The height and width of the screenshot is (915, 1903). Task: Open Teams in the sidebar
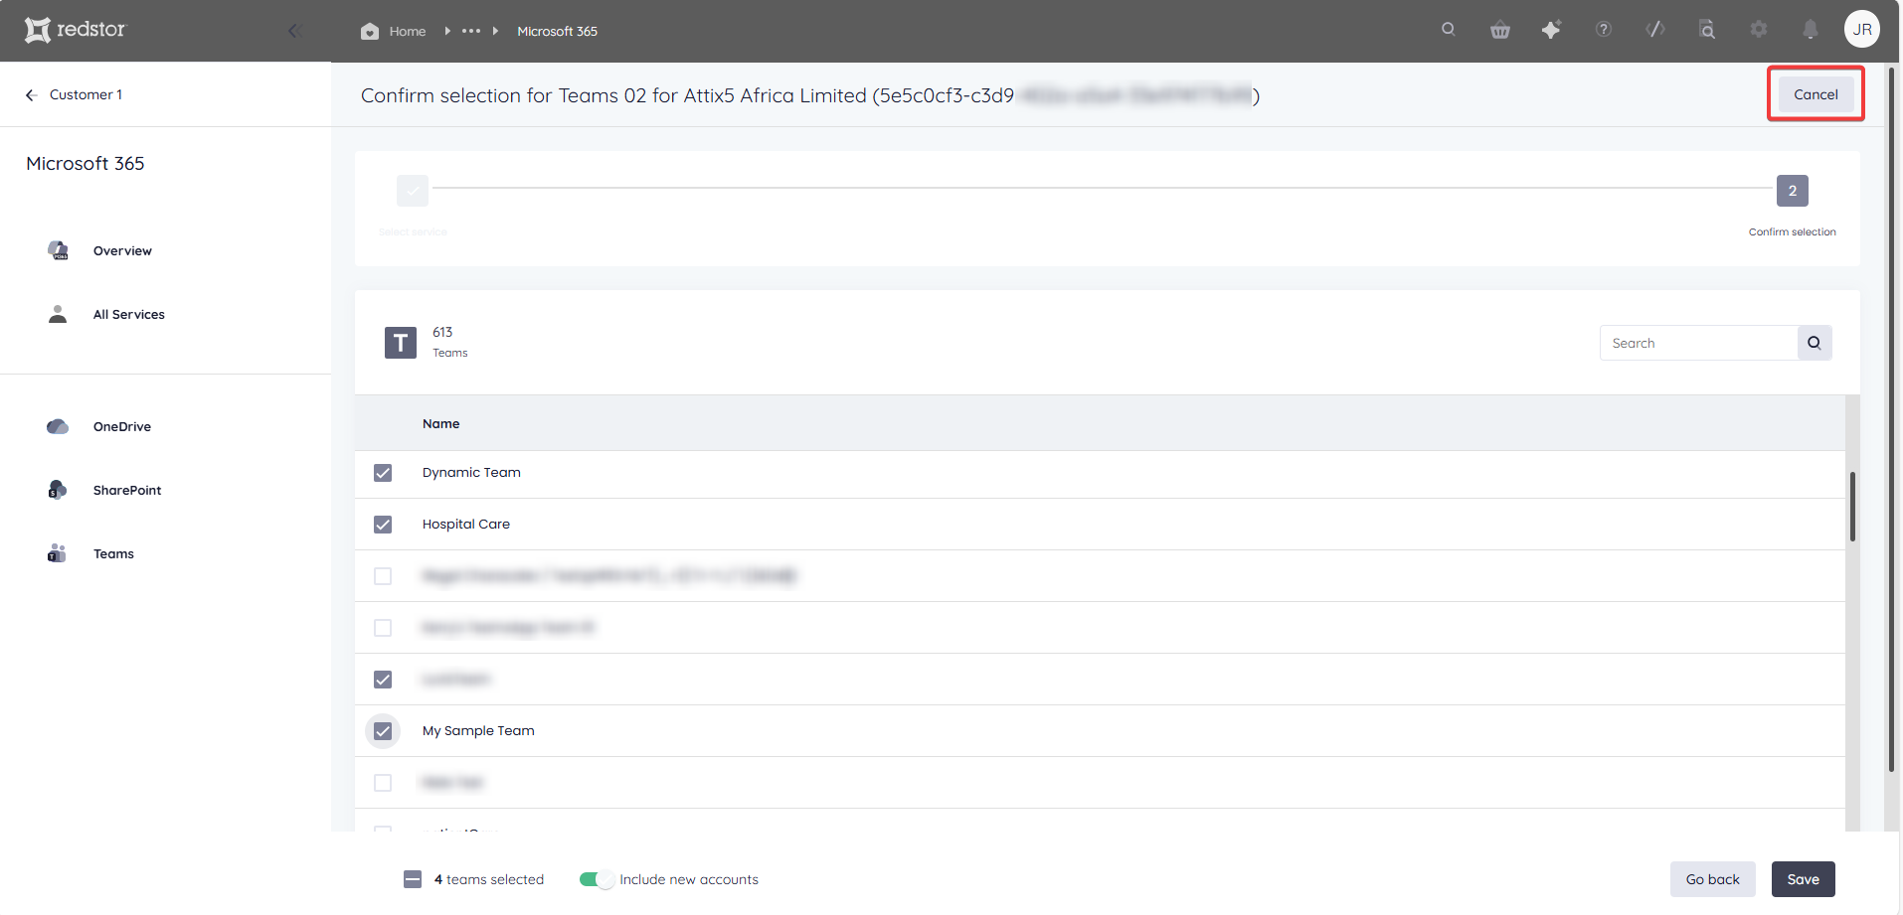[113, 553]
